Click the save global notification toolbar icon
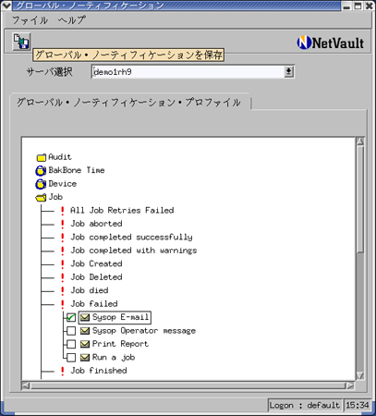376x416 pixels. [21, 41]
